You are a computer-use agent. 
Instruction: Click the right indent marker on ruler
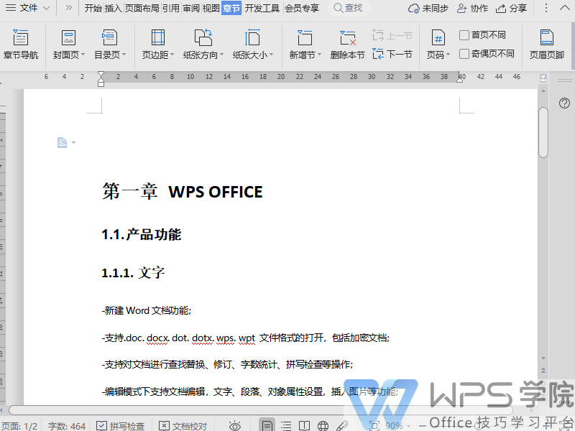459,79
